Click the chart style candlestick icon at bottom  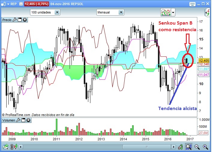[x=14, y=147]
